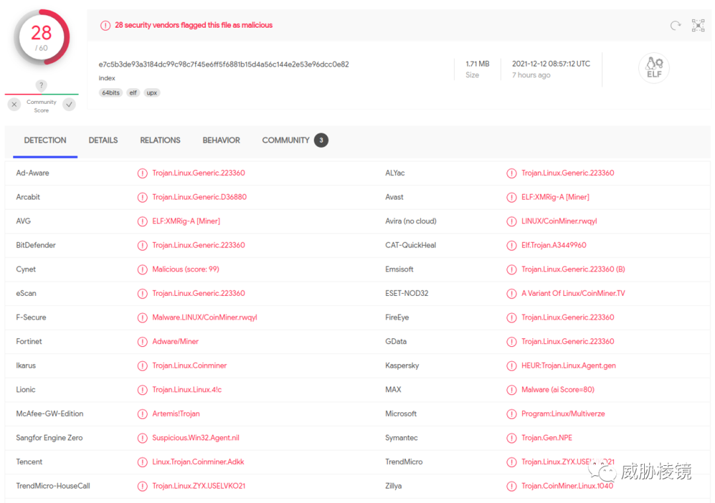Viewport: 715px width, 503px height.
Task: Open the DETAILS tab
Action: click(103, 140)
